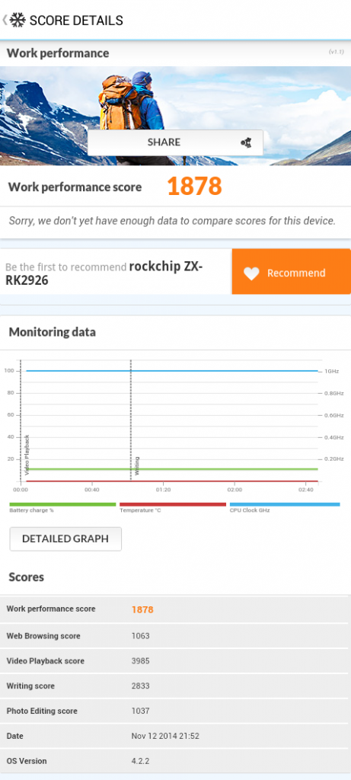Image resolution: width=351 pixels, height=780 pixels.
Task: Open the SHARE button
Action: click(175, 142)
